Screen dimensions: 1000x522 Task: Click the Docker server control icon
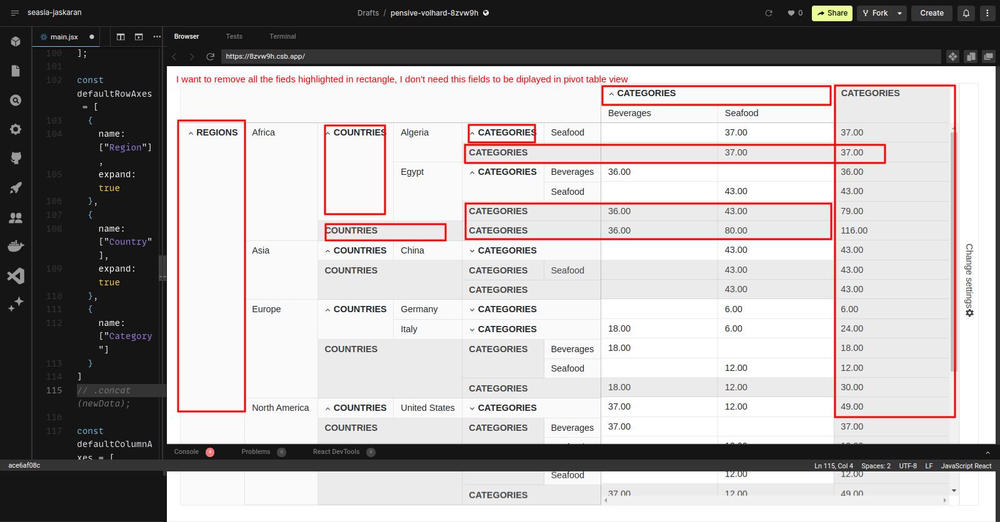coord(16,246)
